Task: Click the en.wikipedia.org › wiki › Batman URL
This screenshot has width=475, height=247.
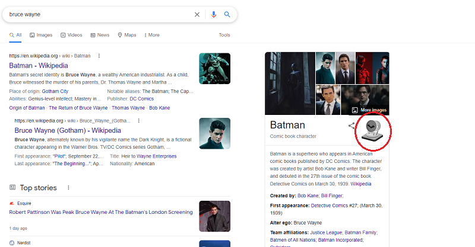Action: pyautogui.click(x=50, y=56)
